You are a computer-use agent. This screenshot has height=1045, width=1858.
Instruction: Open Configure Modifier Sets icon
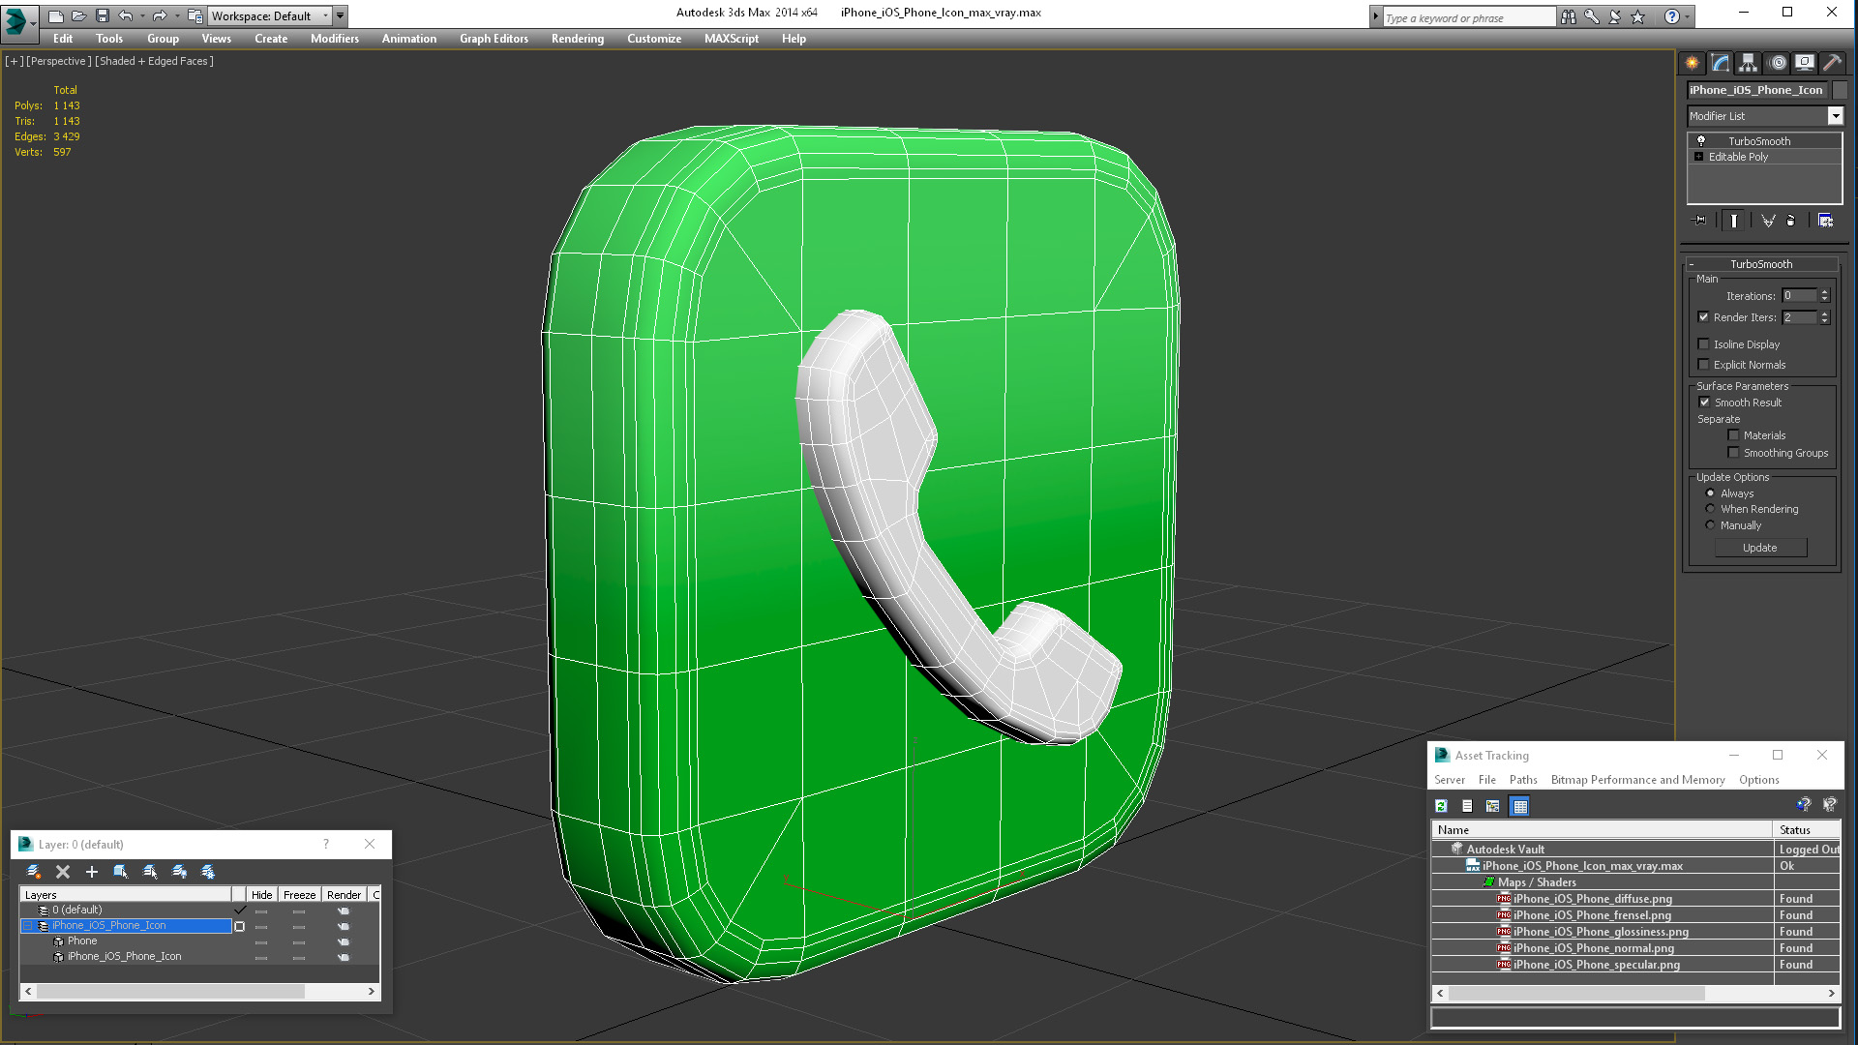tap(1825, 221)
